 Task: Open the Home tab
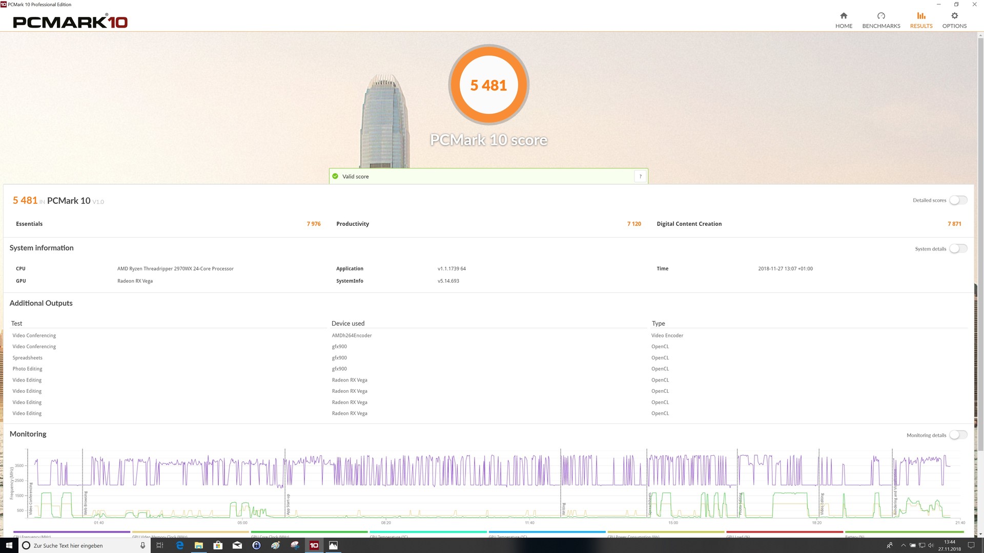click(x=844, y=20)
